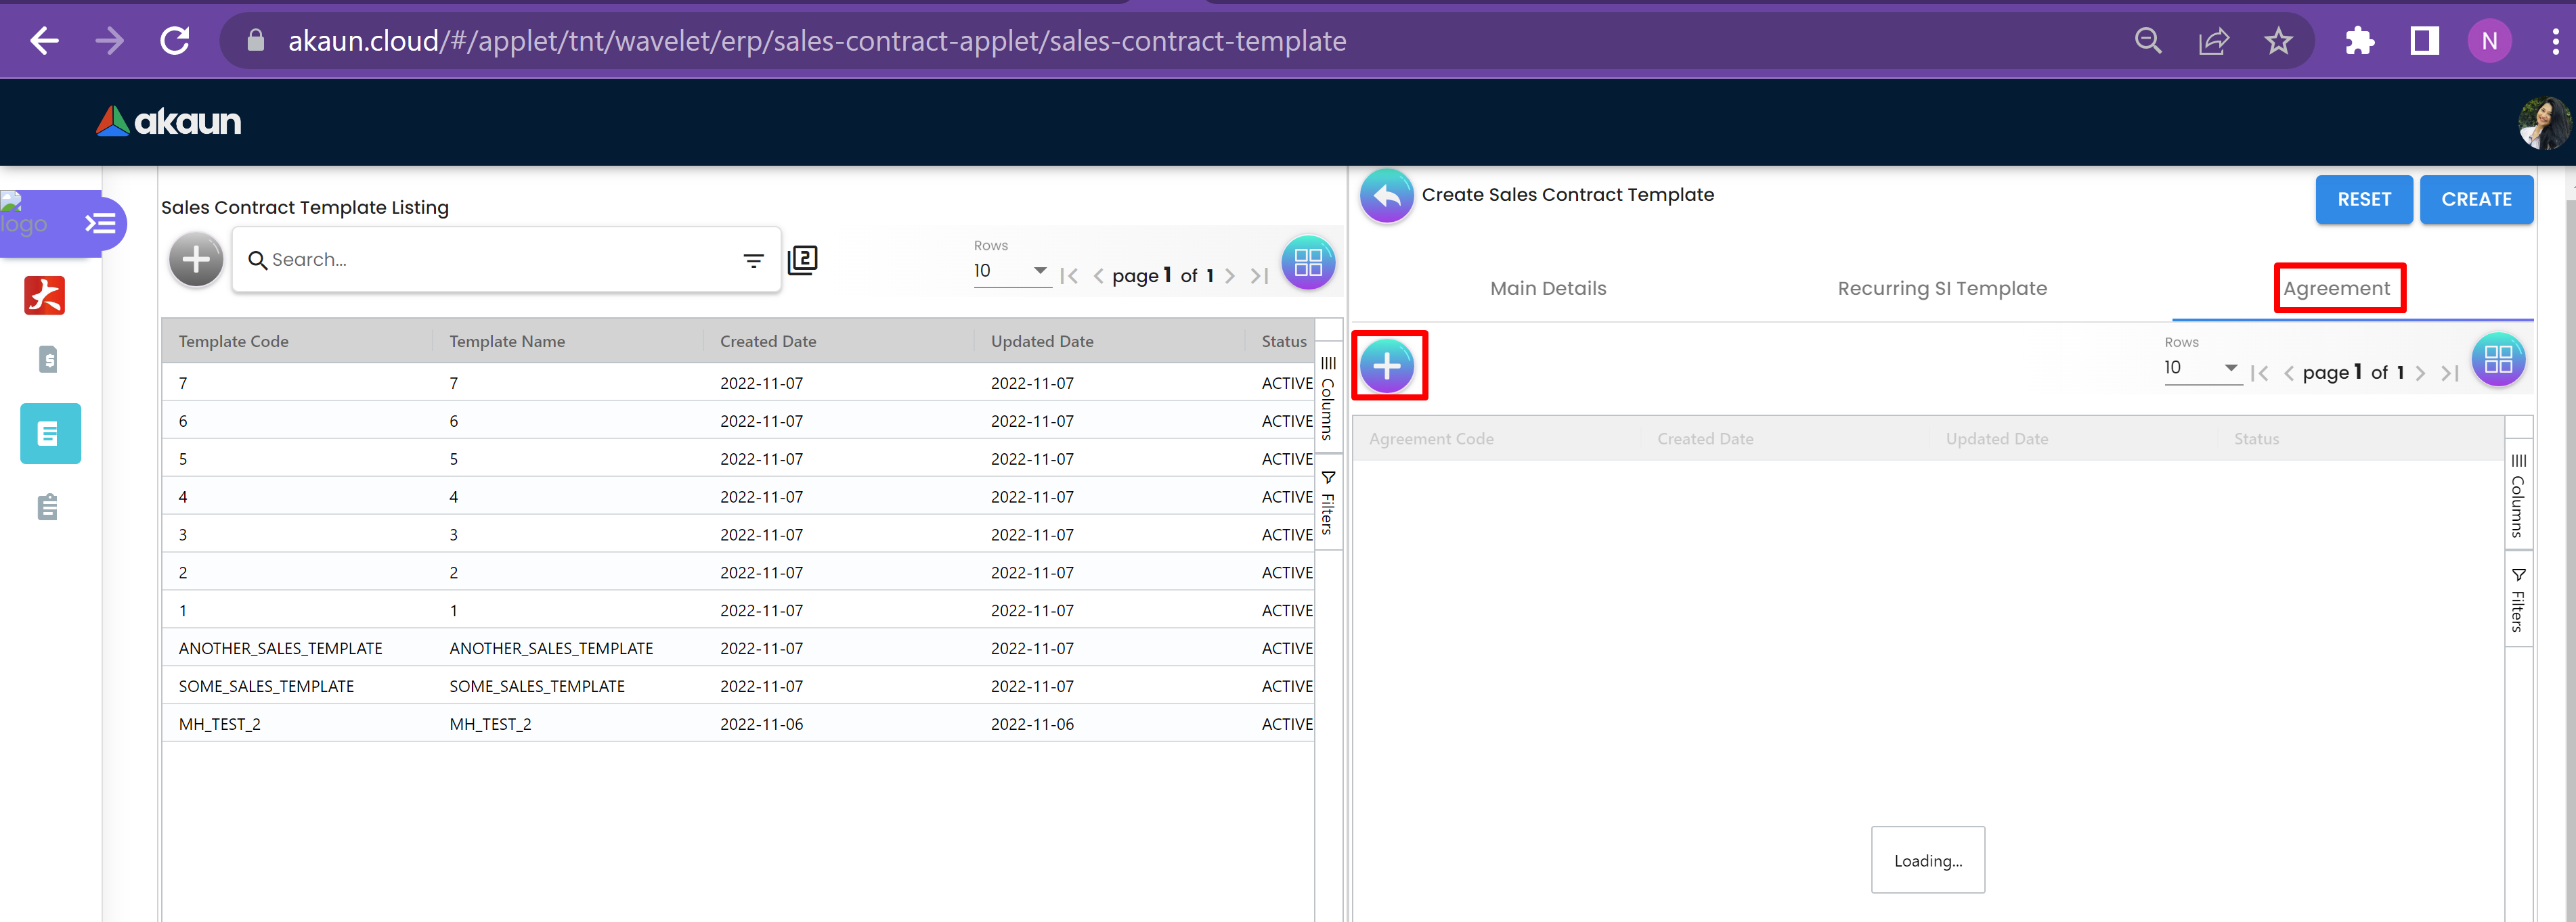Select the teal document sidebar icon
Image resolution: width=2576 pixels, height=922 pixels.
point(50,434)
